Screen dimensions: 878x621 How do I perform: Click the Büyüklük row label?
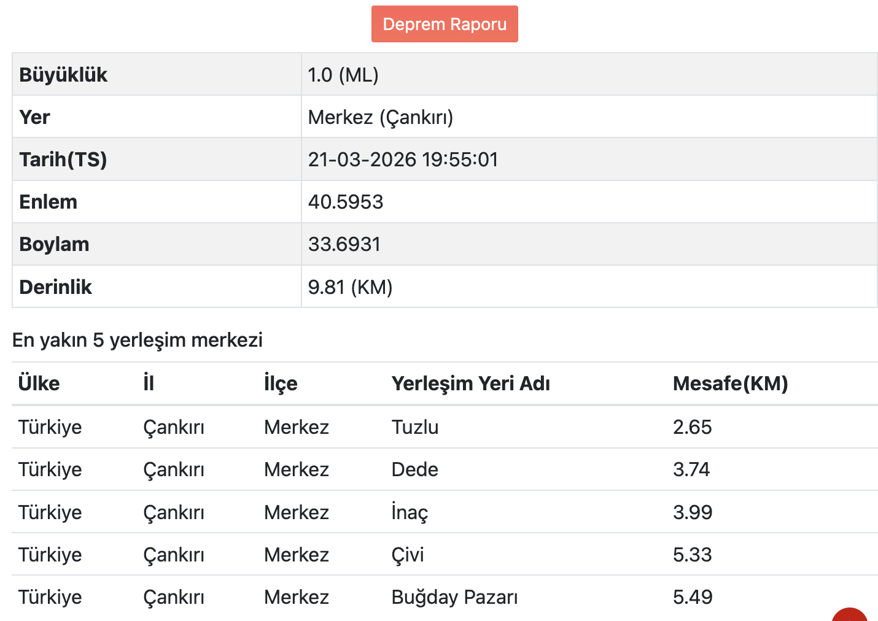pyautogui.click(x=63, y=75)
